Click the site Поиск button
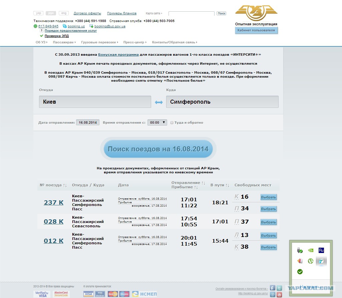This screenshot has height=298, width=342. pyautogui.click(x=222, y=13)
